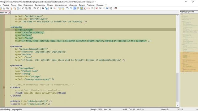This screenshot has height=111, width=198.
Task: Open the Опции menu
Action: [50, 5]
